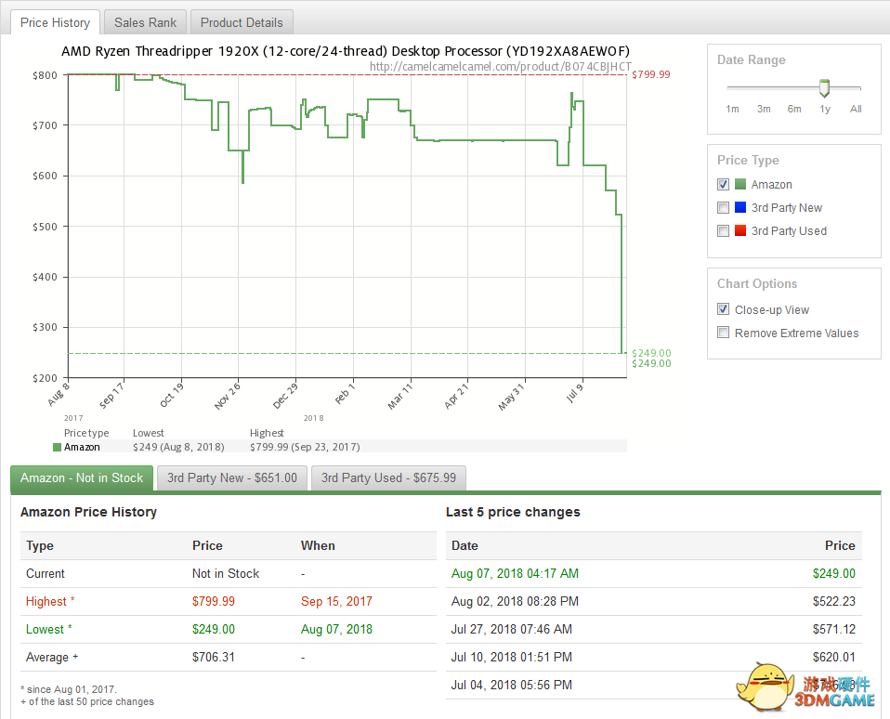The width and height of the screenshot is (890, 719).
Task: Click the Type column header
Action: [40, 546]
